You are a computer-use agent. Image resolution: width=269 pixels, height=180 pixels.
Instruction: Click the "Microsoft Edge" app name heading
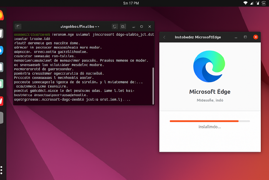tap(210, 92)
